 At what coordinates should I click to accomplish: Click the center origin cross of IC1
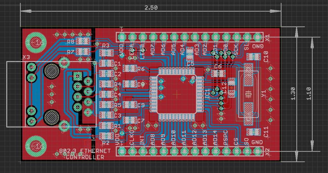click(x=177, y=94)
